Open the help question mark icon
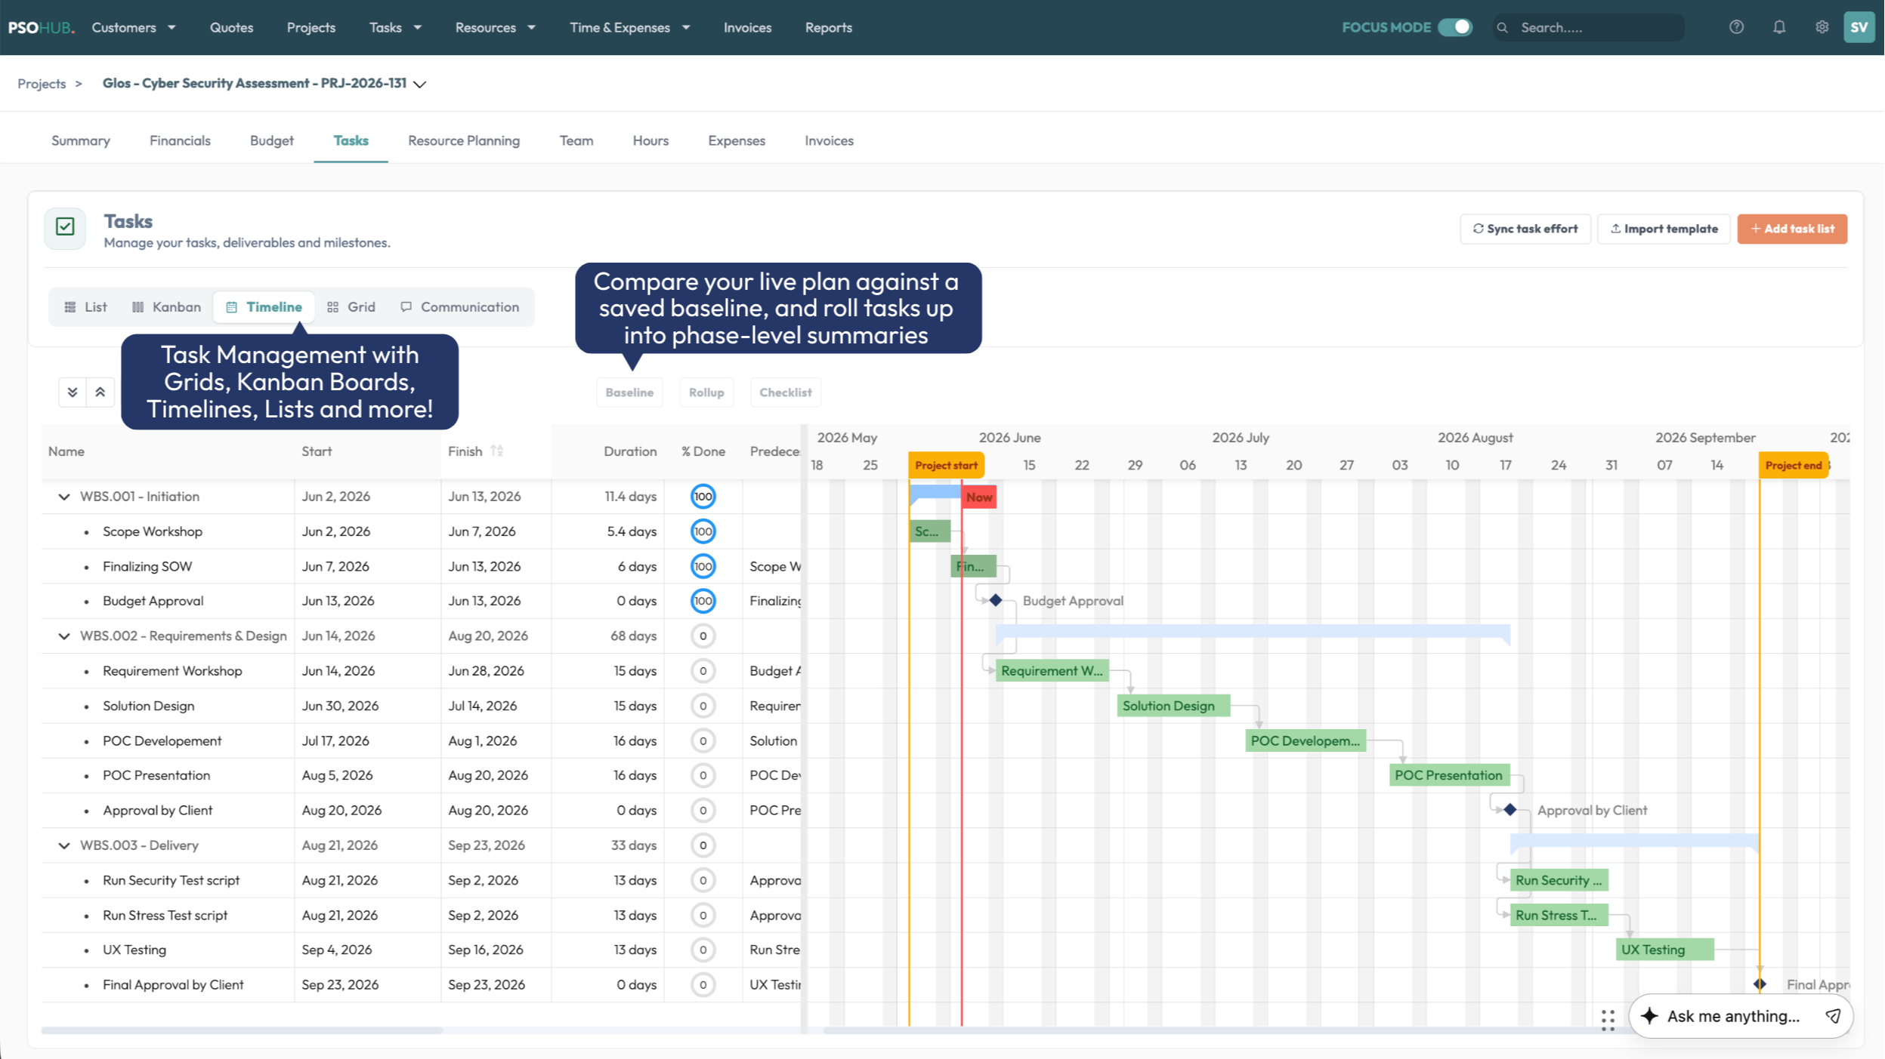The image size is (1885, 1059). (1736, 27)
